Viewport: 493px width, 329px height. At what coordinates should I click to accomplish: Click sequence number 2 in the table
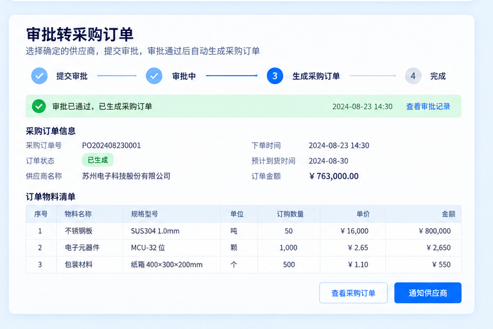click(x=40, y=248)
